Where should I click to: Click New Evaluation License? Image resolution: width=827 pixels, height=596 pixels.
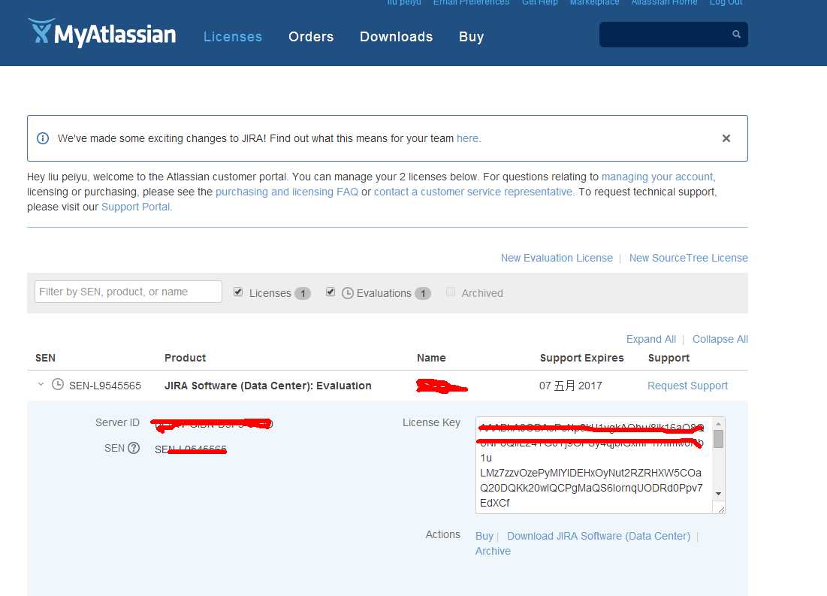pos(557,258)
